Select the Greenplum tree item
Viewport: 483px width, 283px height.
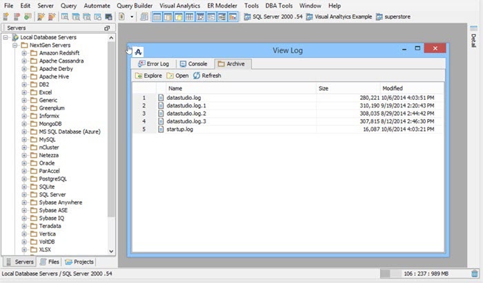52,108
